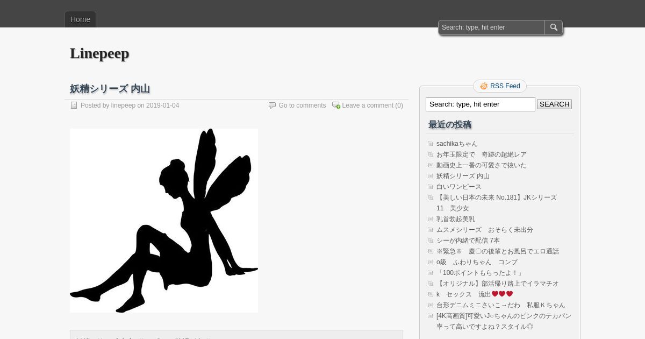Open recent post 乳首勃起美乳
Screen dimensions: 645x339
tap(456, 219)
